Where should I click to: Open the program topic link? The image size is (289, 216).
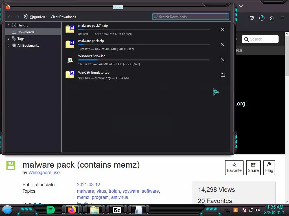tap(100, 197)
